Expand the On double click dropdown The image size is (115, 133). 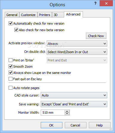tap(77, 52)
